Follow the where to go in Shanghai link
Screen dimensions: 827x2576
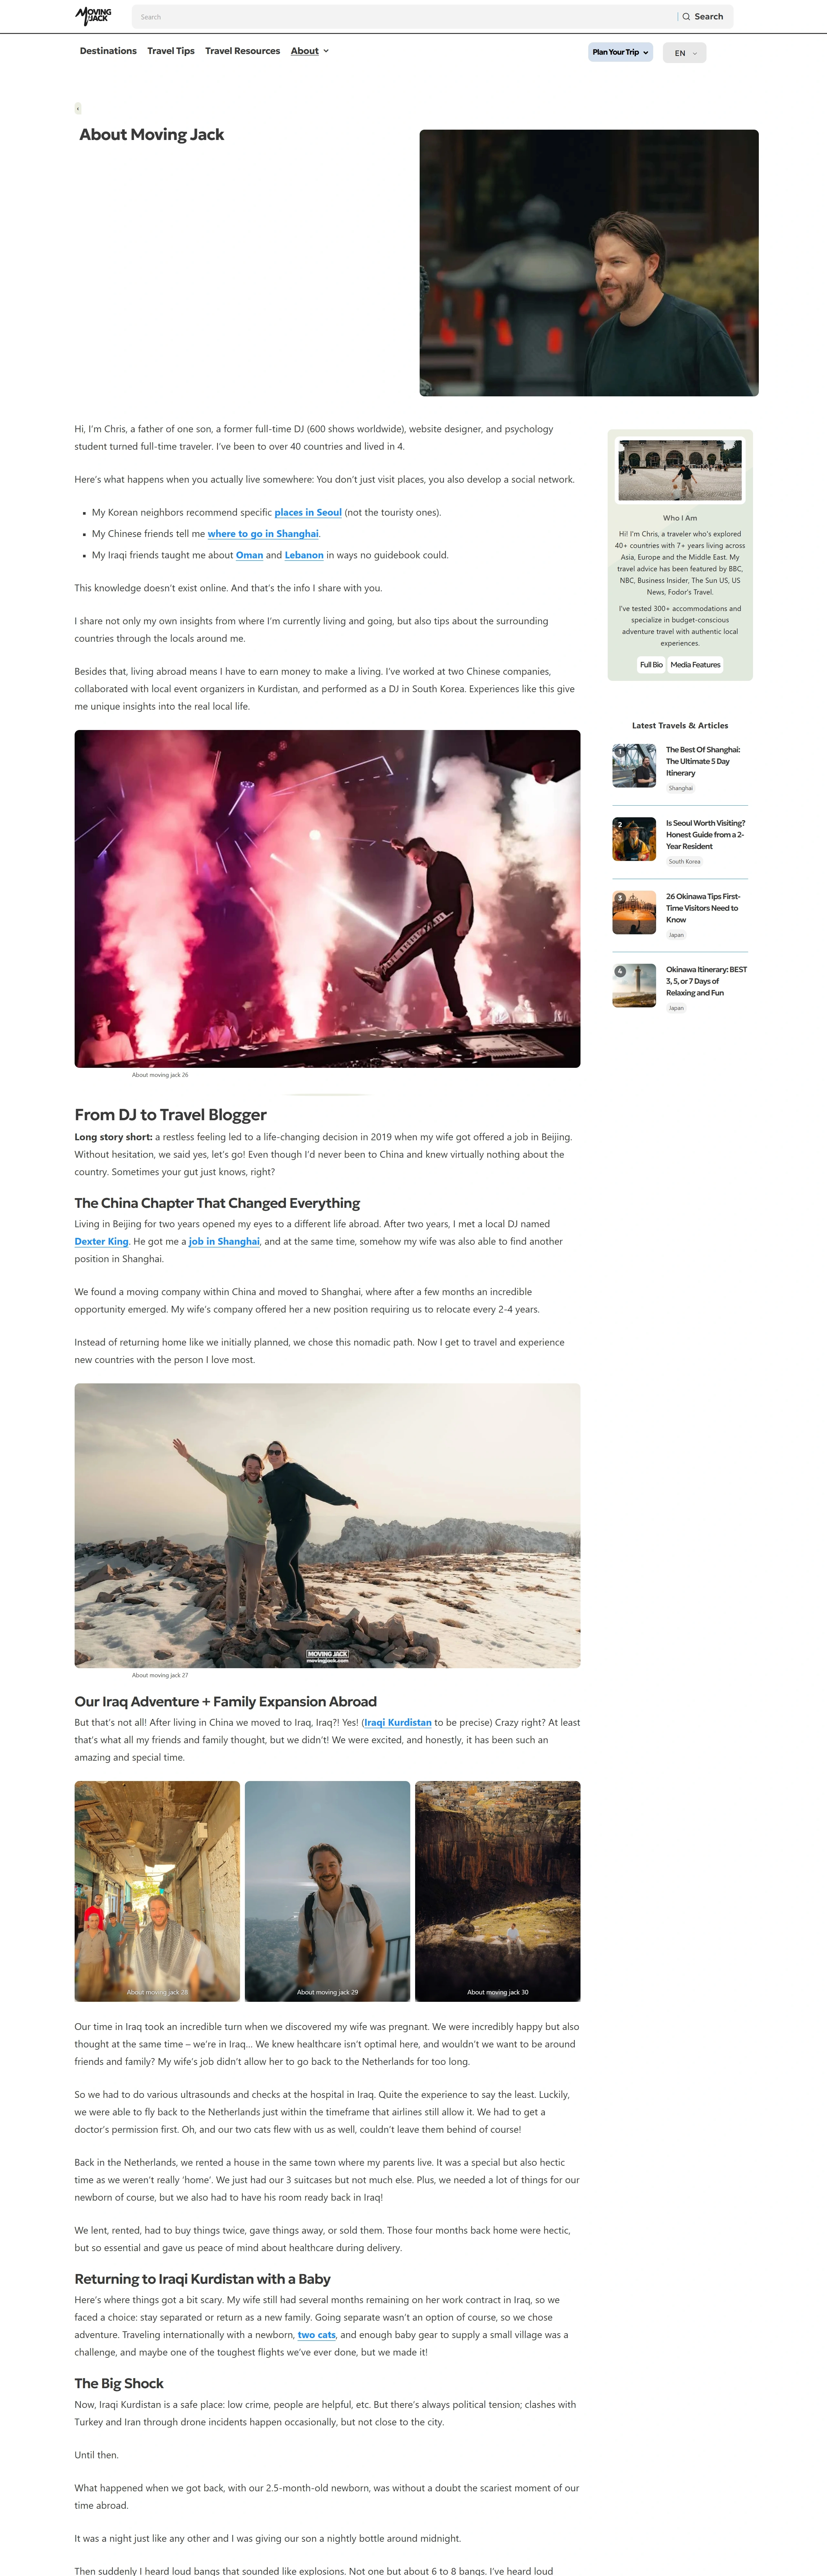pos(263,534)
